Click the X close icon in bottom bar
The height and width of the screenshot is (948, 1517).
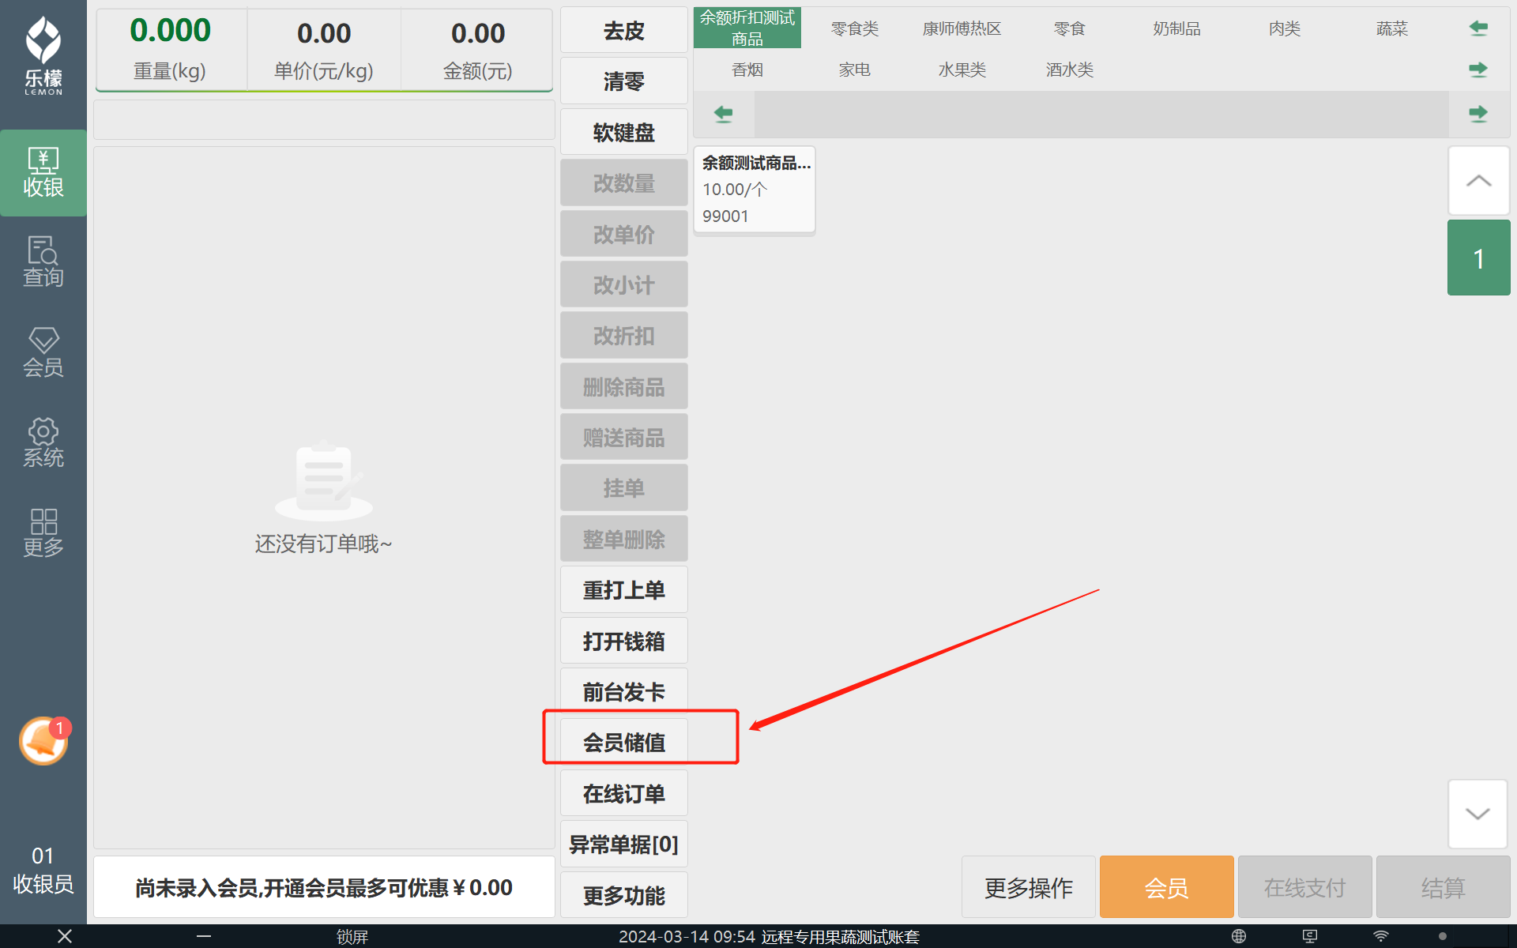pyautogui.click(x=65, y=936)
